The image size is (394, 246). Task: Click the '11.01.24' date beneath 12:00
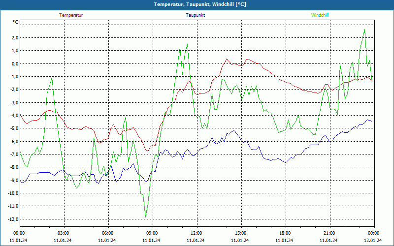196,241
